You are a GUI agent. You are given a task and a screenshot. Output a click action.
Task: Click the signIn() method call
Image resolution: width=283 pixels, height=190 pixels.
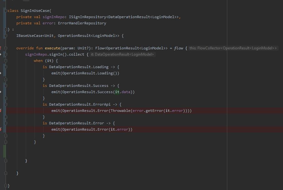pos(58,54)
